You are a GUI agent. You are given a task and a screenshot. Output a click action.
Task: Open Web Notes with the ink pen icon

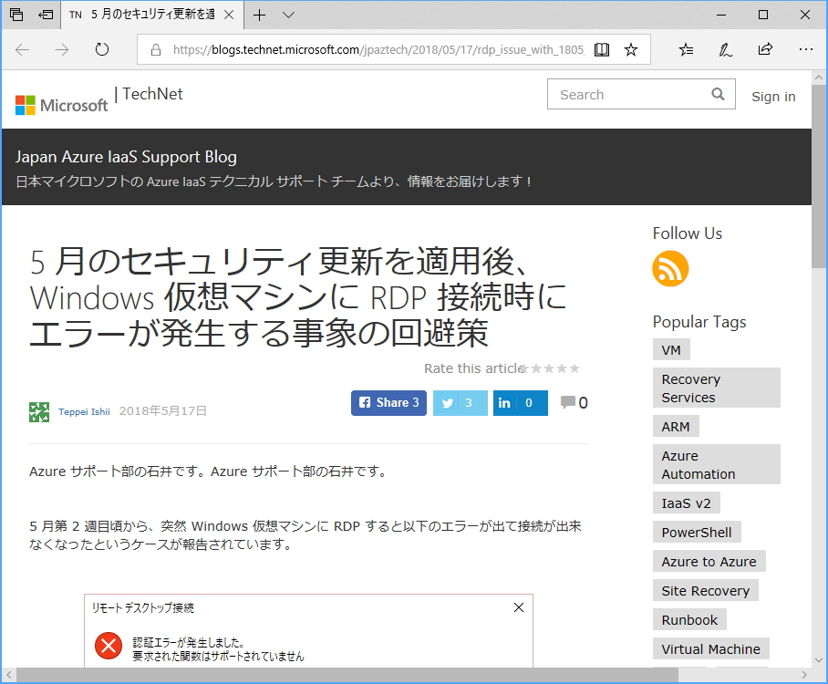(x=725, y=49)
